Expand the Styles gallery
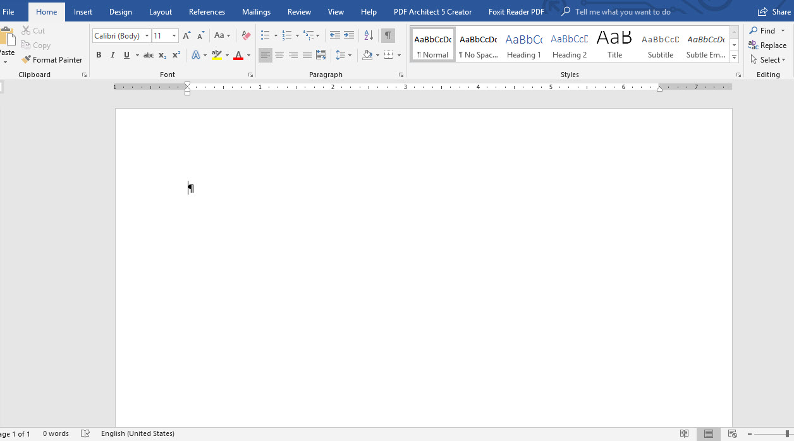 734,57
